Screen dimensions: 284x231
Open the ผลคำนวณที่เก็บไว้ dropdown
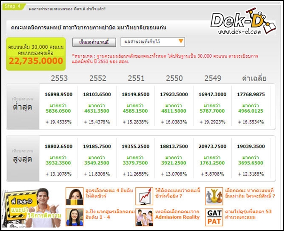[x=152, y=42]
